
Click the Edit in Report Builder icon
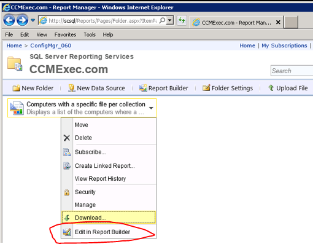(x=67, y=232)
